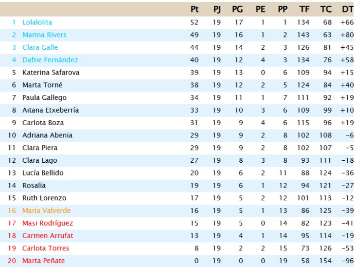Viewport: 356px width, 267px height.
Task: Sort by the TF column header
Action: (x=304, y=9)
